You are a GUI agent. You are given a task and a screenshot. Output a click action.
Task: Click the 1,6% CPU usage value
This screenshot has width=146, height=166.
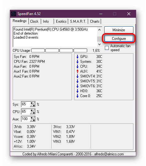point(96,51)
